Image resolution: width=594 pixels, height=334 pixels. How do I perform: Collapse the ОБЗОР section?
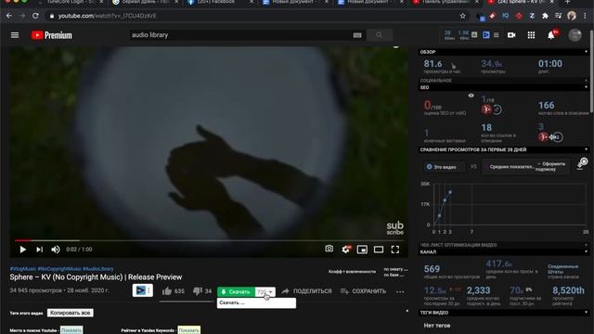[586, 52]
